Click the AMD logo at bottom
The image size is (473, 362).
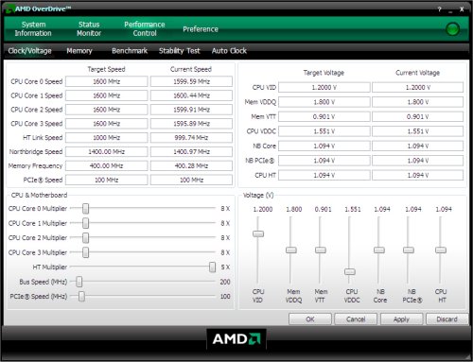(236, 339)
